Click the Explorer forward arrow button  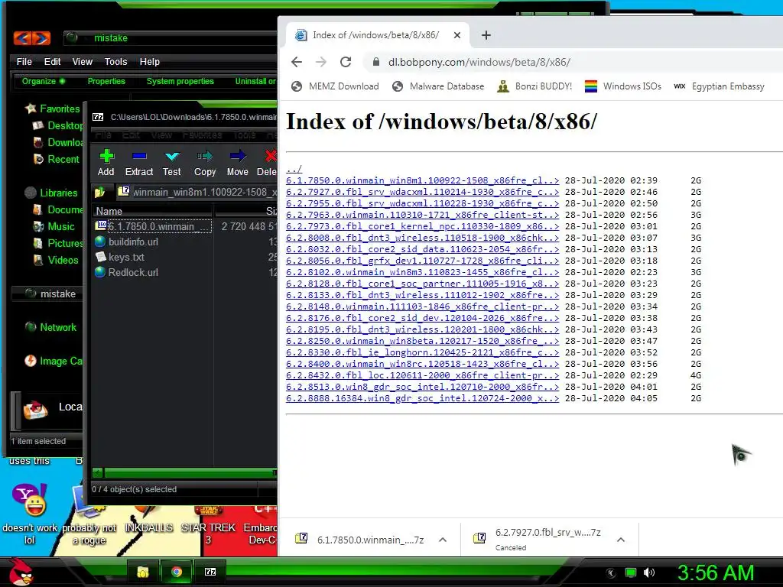41,38
